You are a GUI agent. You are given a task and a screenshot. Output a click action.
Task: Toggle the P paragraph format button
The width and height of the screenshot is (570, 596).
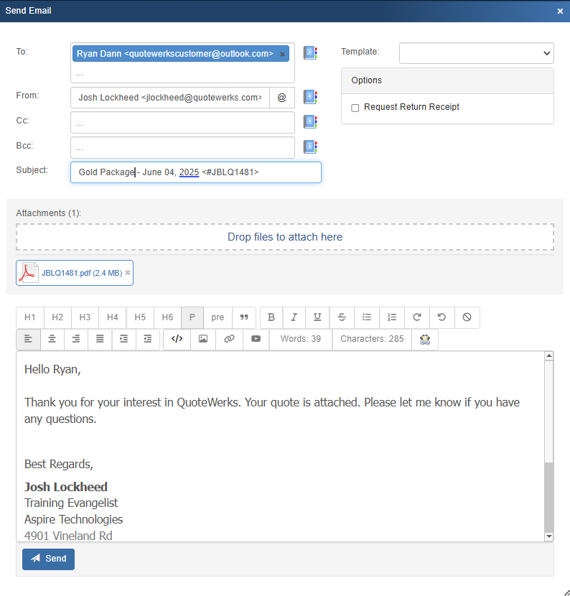click(192, 317)
